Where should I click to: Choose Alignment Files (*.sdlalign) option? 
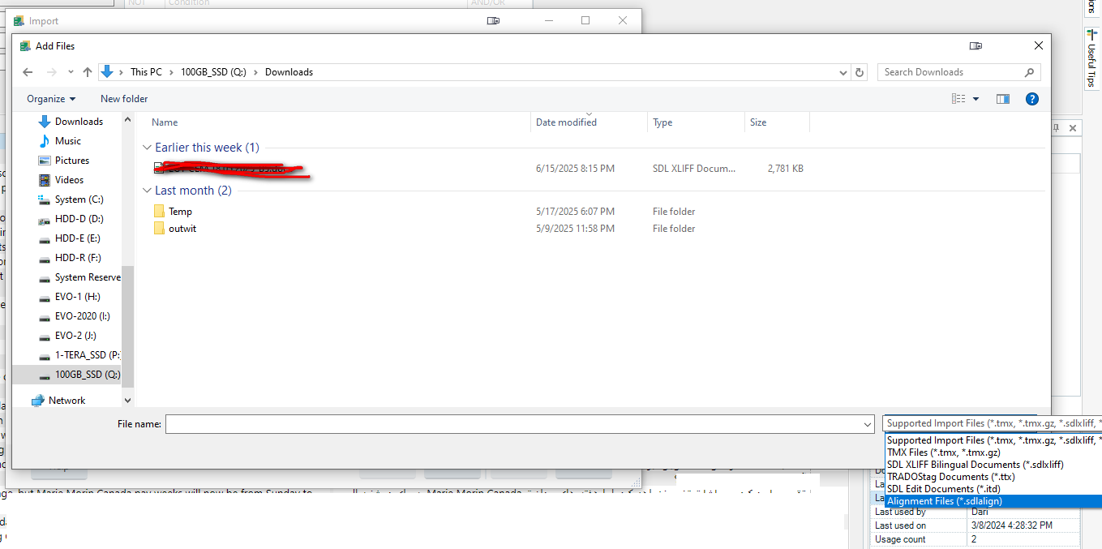point(993,501)
